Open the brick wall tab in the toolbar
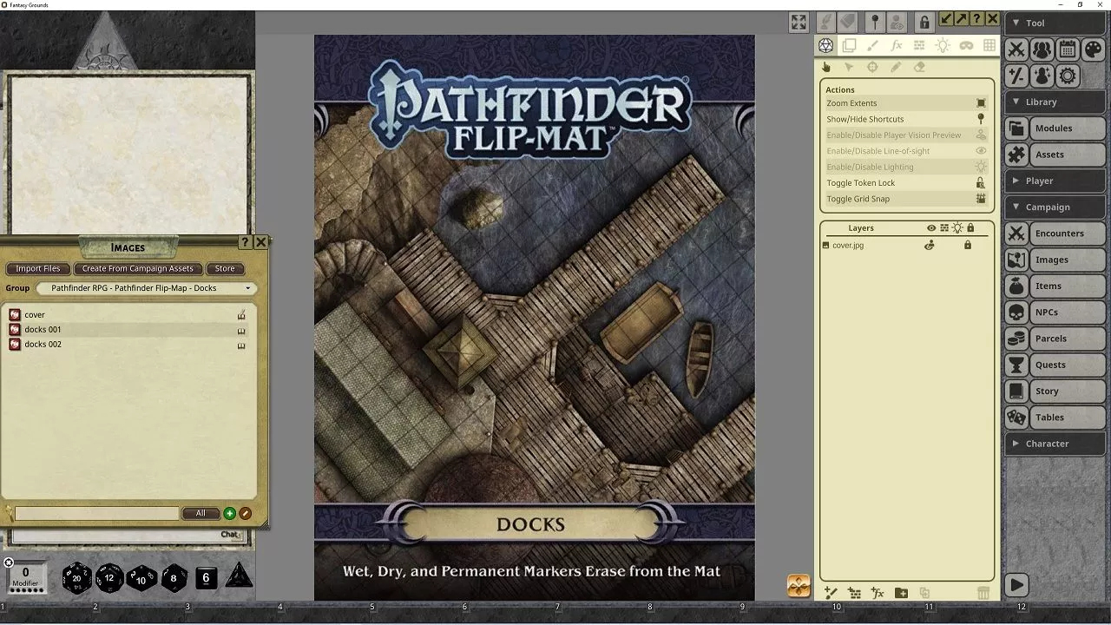 coord(919,45)
